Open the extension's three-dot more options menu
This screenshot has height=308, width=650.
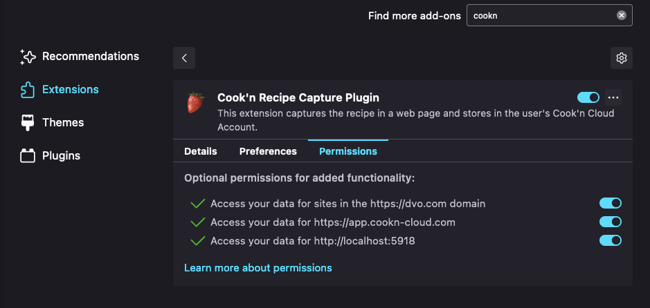tap(613, 97)
